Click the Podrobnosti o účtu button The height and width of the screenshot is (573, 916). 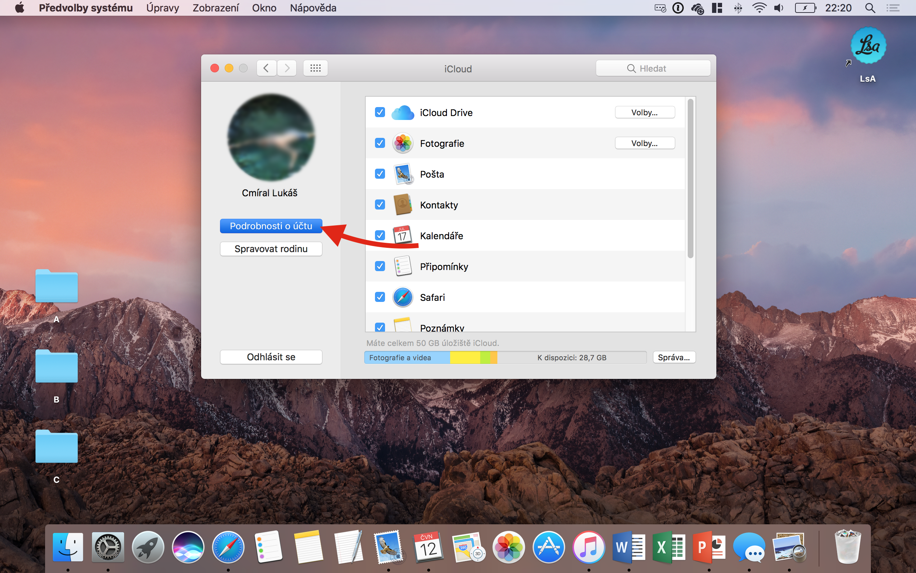(x=271, y=226)
